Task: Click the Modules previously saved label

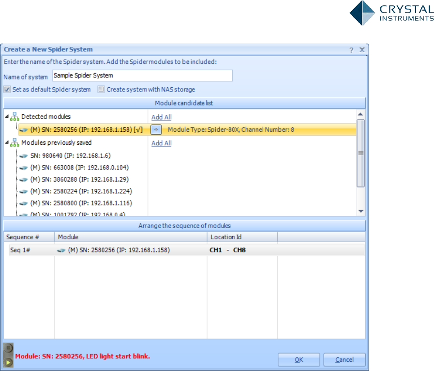Action: coord(57,143)
